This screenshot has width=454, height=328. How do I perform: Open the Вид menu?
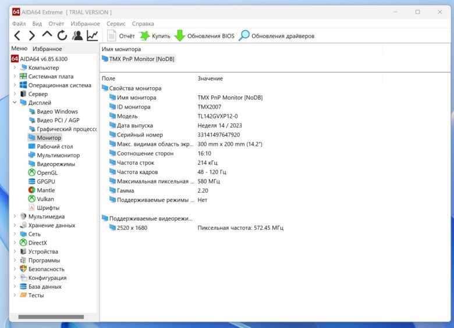pos(37,24)
